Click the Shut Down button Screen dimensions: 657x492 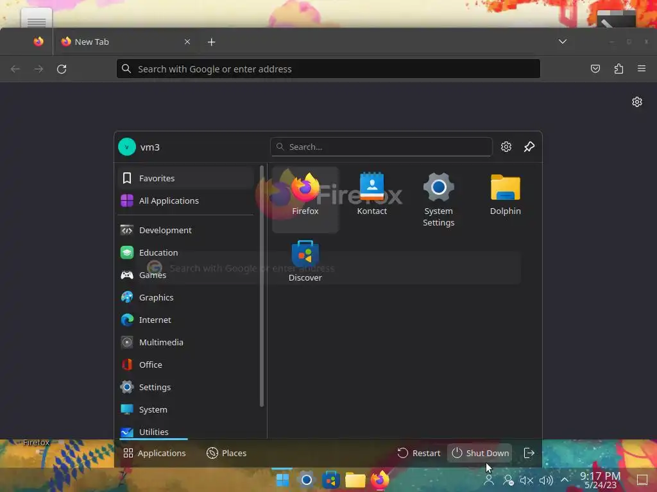480,453
